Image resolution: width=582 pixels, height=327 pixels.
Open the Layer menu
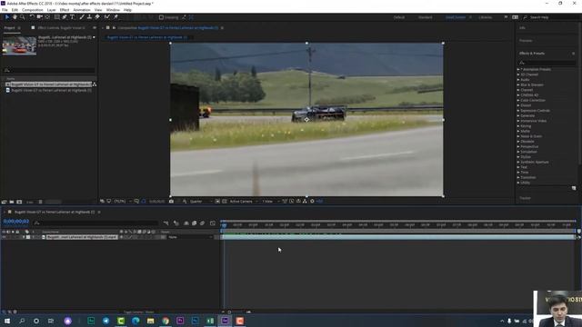point(52,10)
